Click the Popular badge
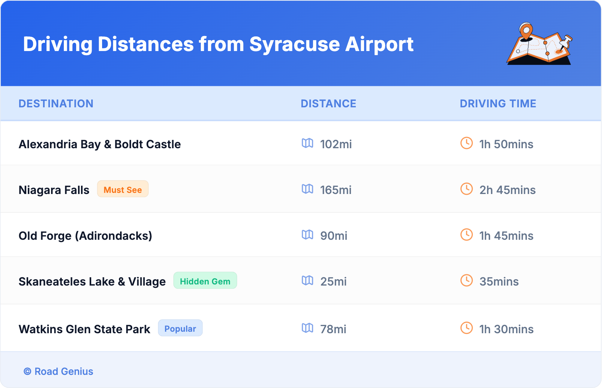 pyautogui.click(x=180, y=329)
